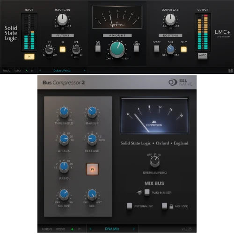Toggle the Mix Lock button
Screen dimensions: 234x234
(x=164, y=206)
